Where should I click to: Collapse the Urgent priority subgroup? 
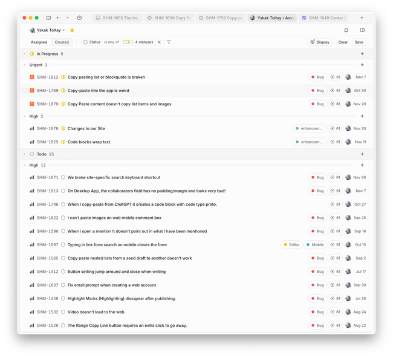tap(24, 65)
